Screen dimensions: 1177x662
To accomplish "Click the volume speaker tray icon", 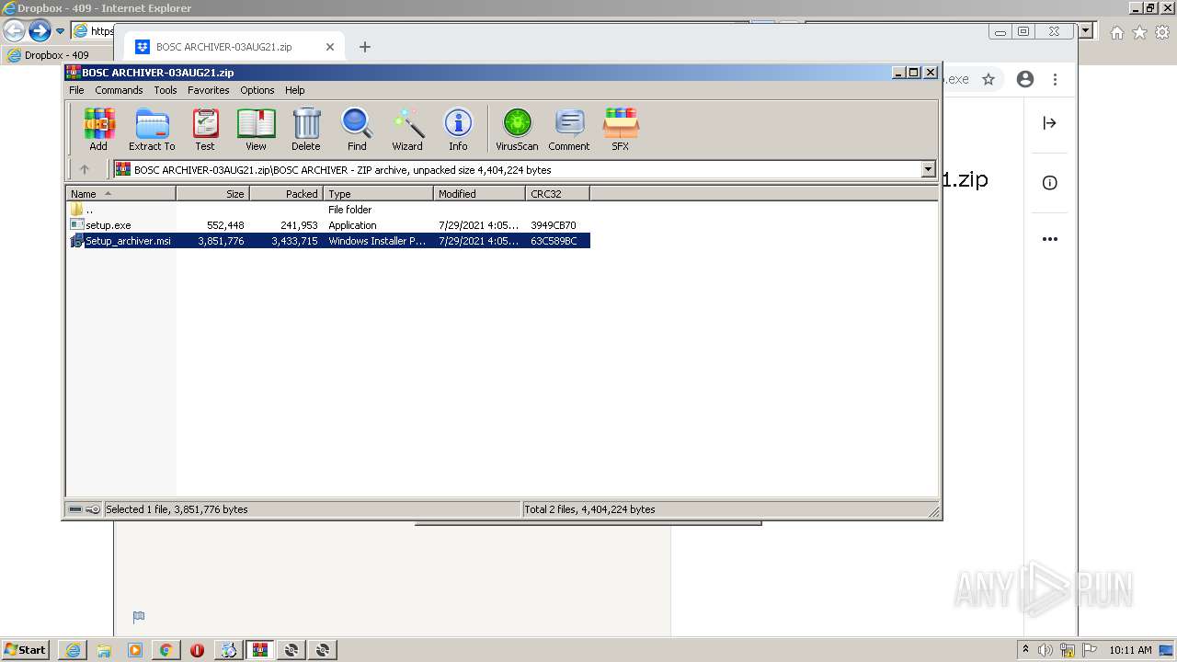I will pos(1046,650).
